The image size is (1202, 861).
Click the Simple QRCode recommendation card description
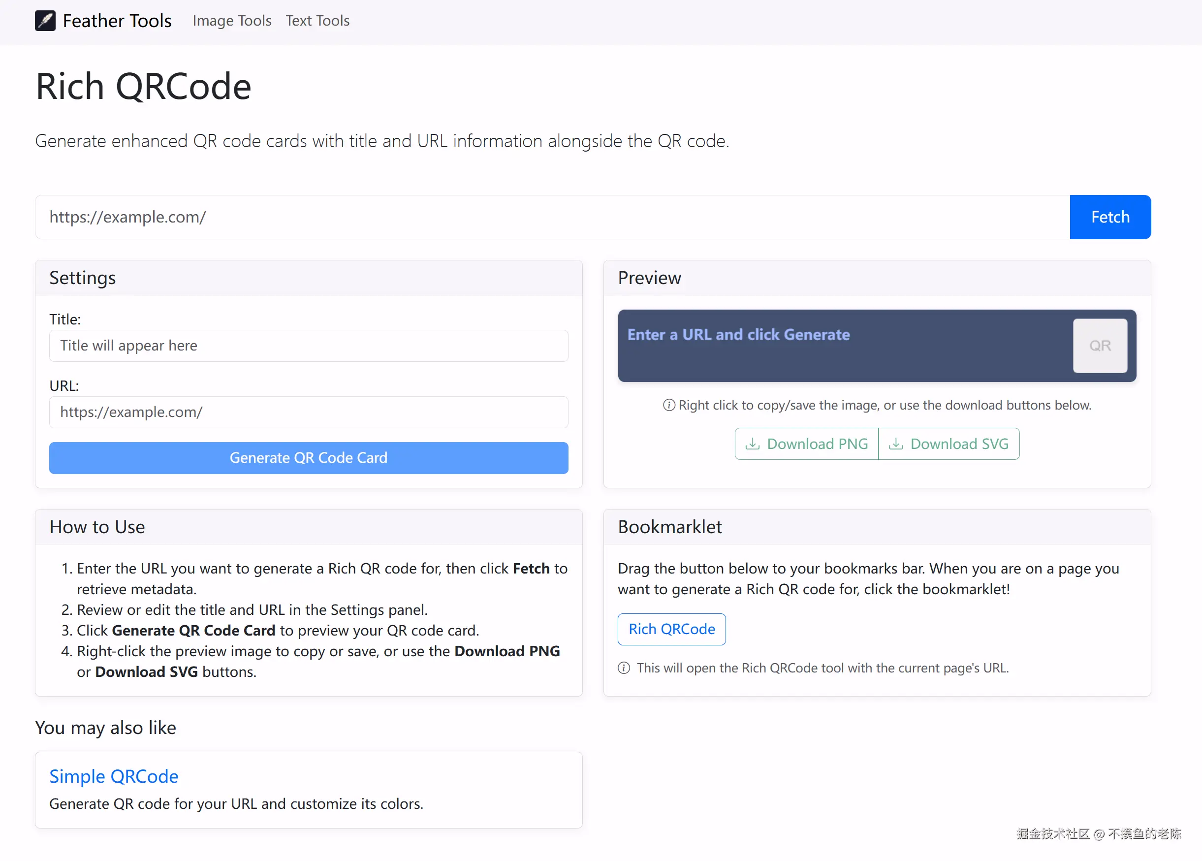pos(236,804)
